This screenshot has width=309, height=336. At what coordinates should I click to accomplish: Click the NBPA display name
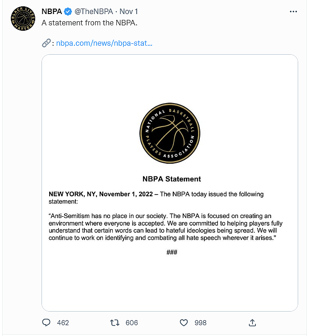coord(51,12)
